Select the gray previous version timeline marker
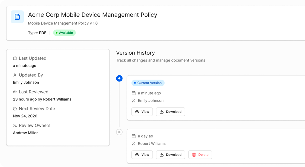Screen dimensions: 305x167 tap(119, 132)
